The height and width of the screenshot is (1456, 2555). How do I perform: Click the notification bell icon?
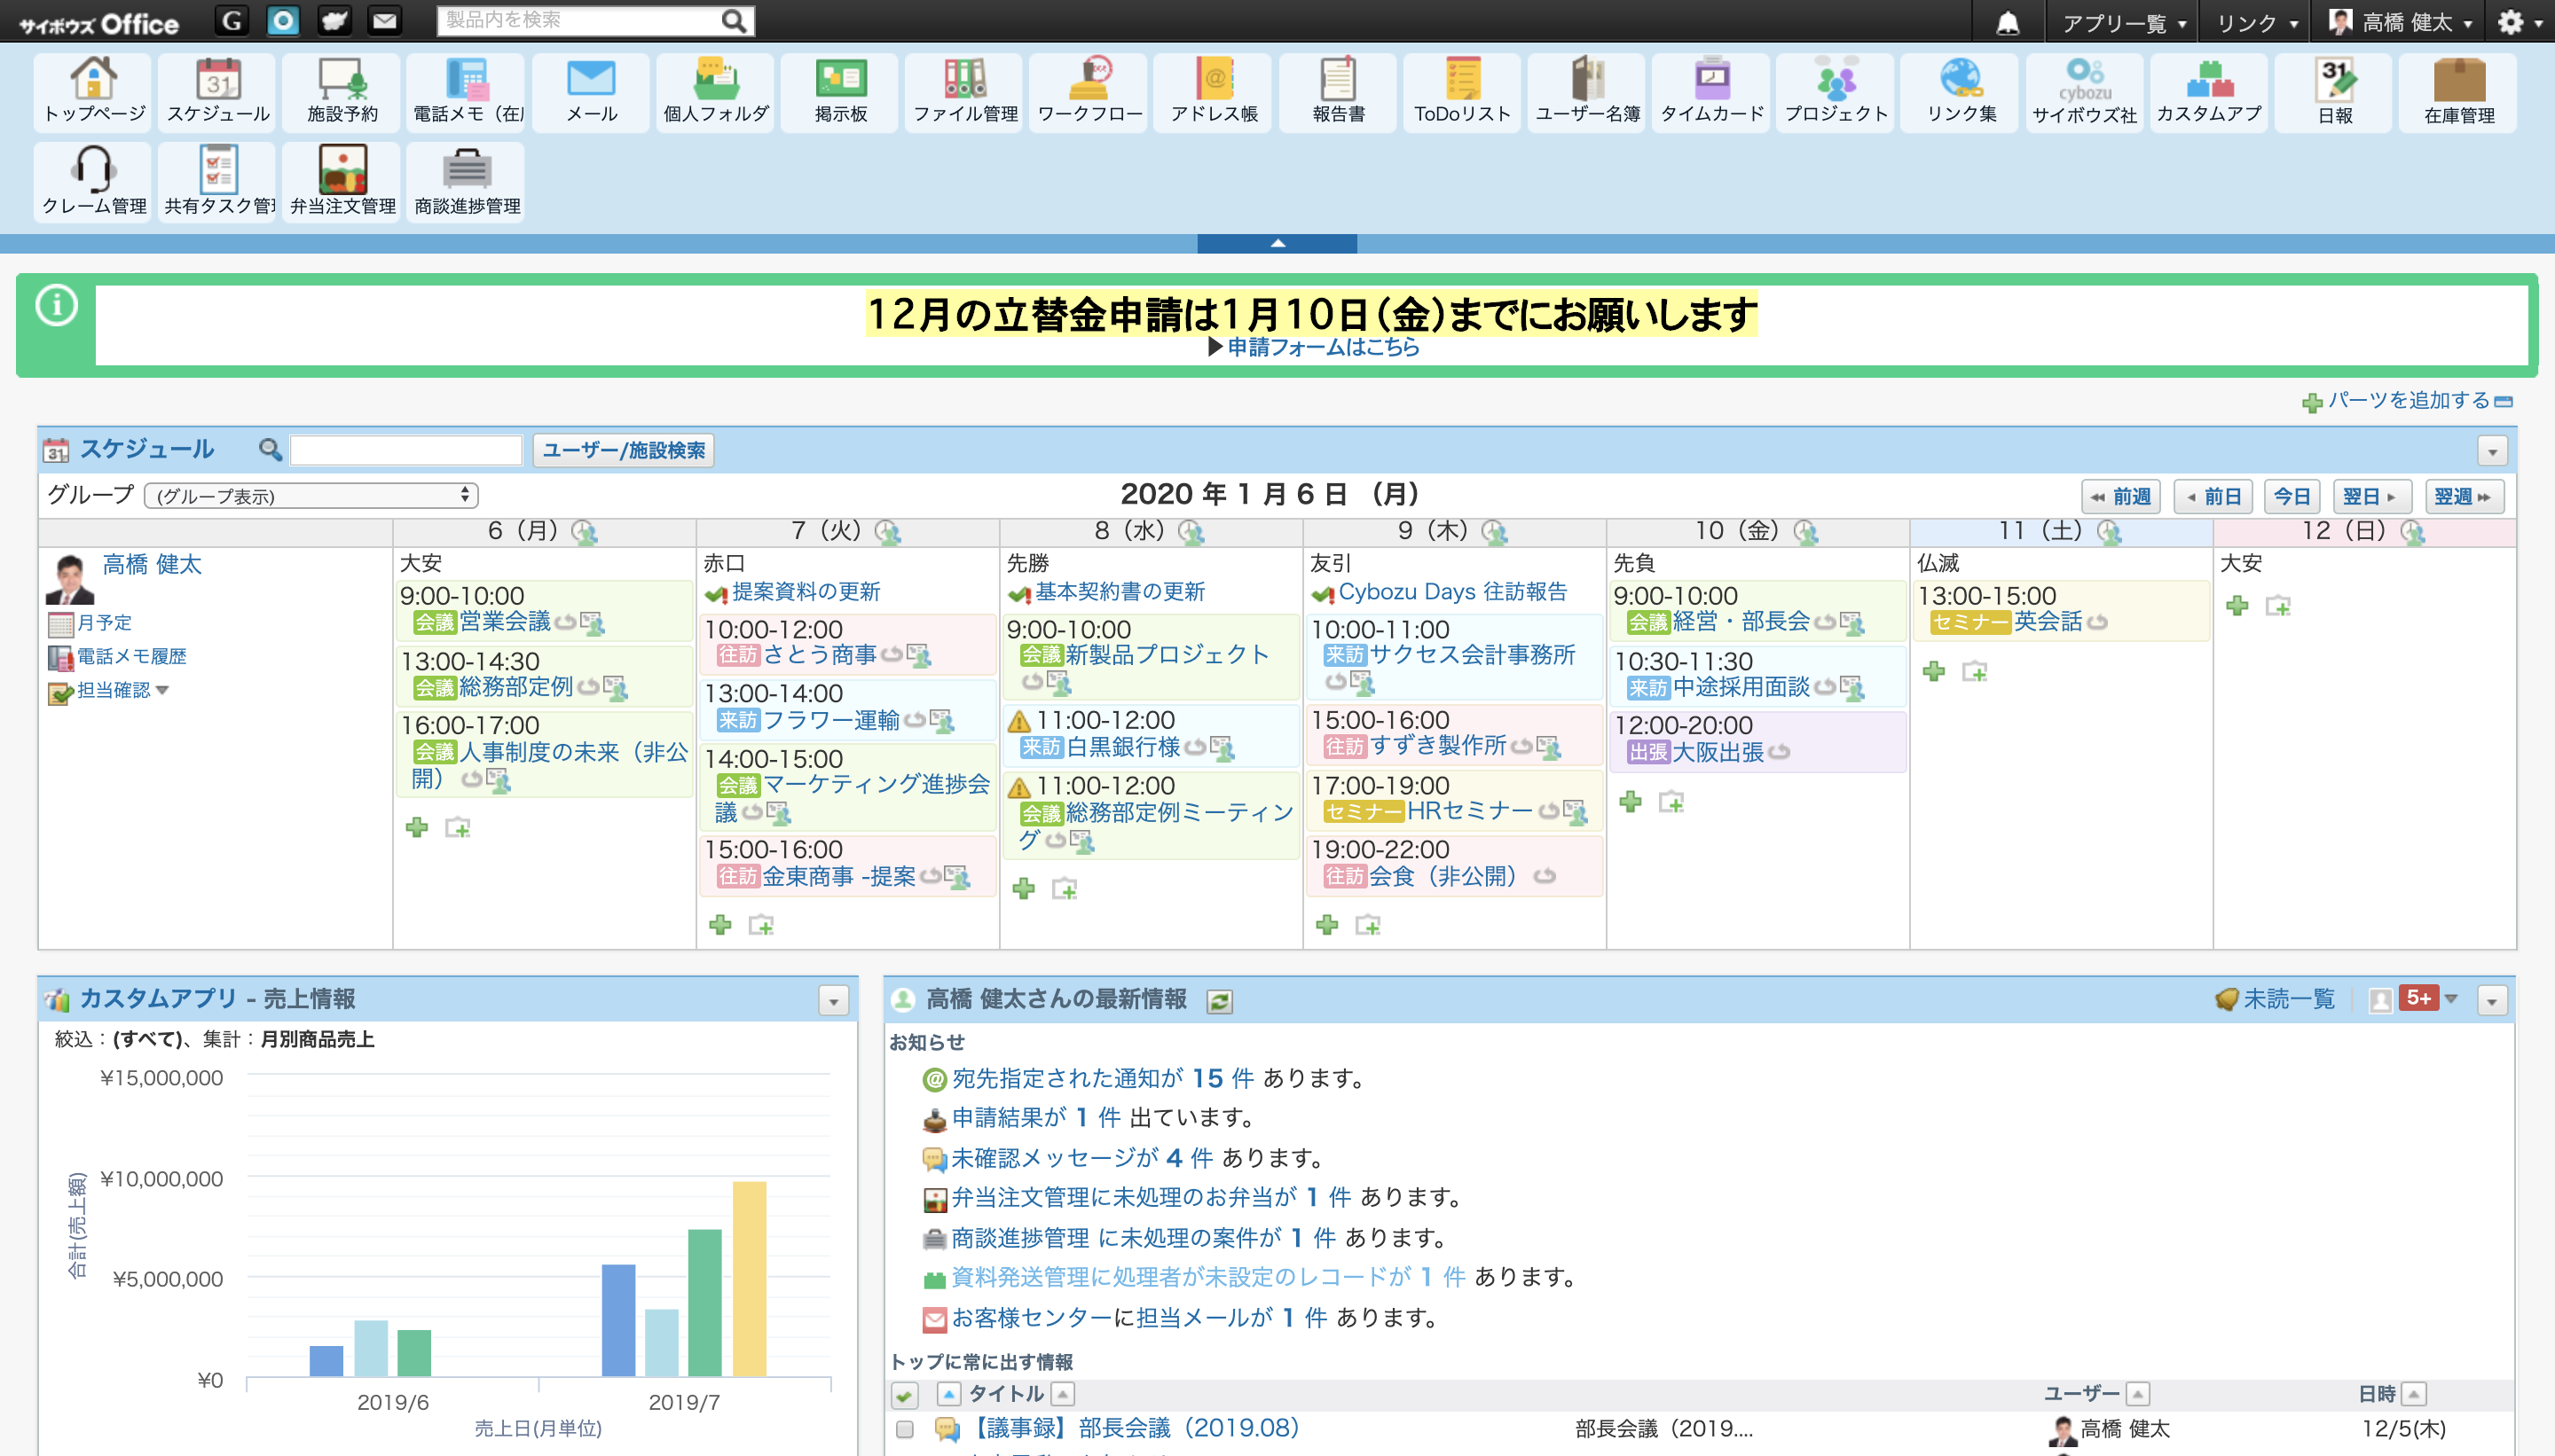pos(2007,22)
